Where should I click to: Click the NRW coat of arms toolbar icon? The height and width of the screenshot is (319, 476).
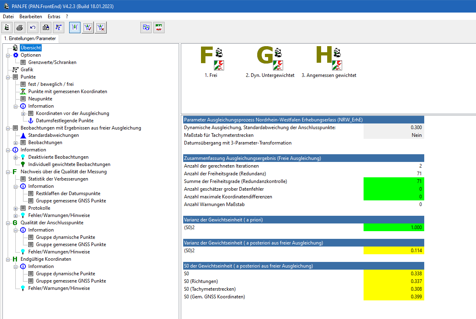pyautogui.click(x=159, y=28)
